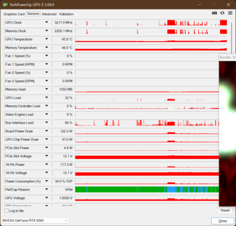Click the Reset button
This screenshot has width=236, height=226.
(225, 211)
